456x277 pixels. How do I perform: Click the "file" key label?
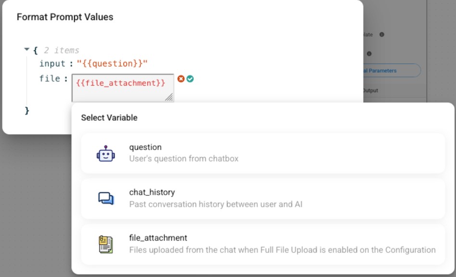[x=50, y=78]
